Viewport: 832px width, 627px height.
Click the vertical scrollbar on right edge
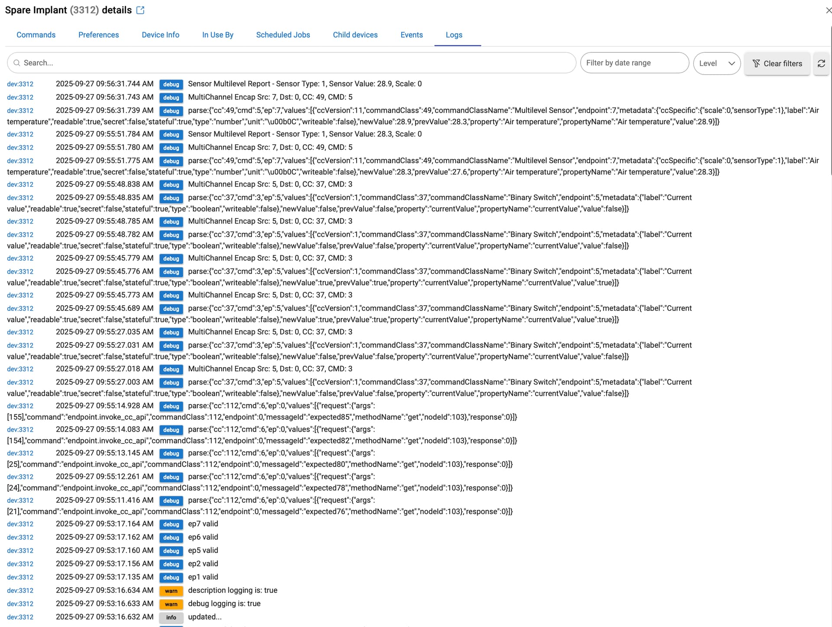tap(830, 100)
